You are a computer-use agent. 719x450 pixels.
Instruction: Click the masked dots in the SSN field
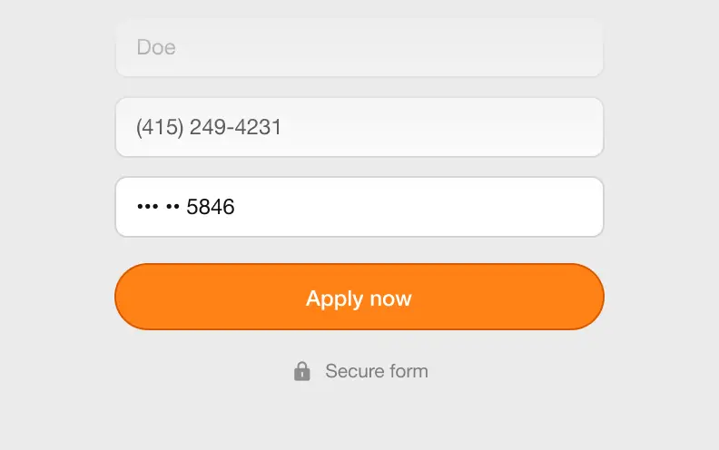[158, 207]
